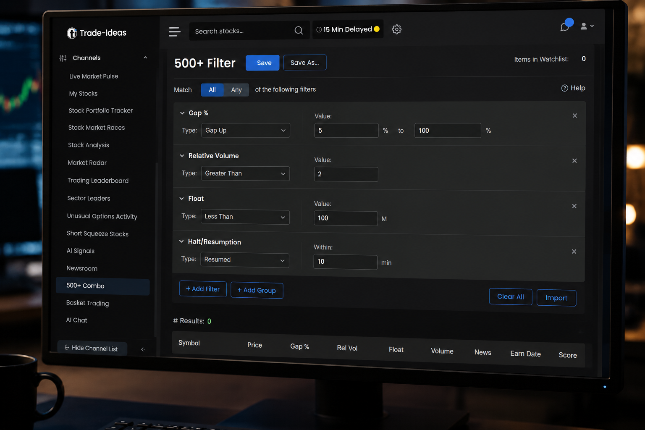Open Trading Leaderboard channel

tap(98, 181)
